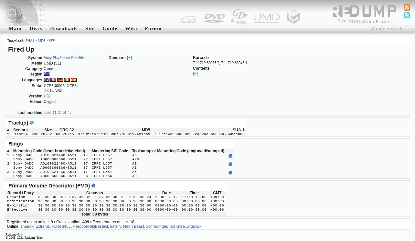Download the SHA1 file
Viewport: 415px width, 241px height.
tap(30, 41)
